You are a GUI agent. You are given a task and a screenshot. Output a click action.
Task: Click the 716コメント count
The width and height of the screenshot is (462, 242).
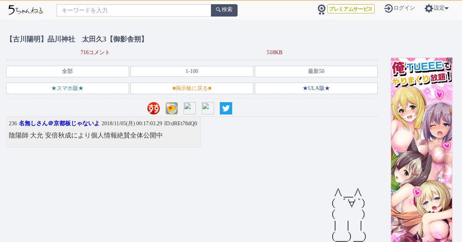[x=95, y=52]
